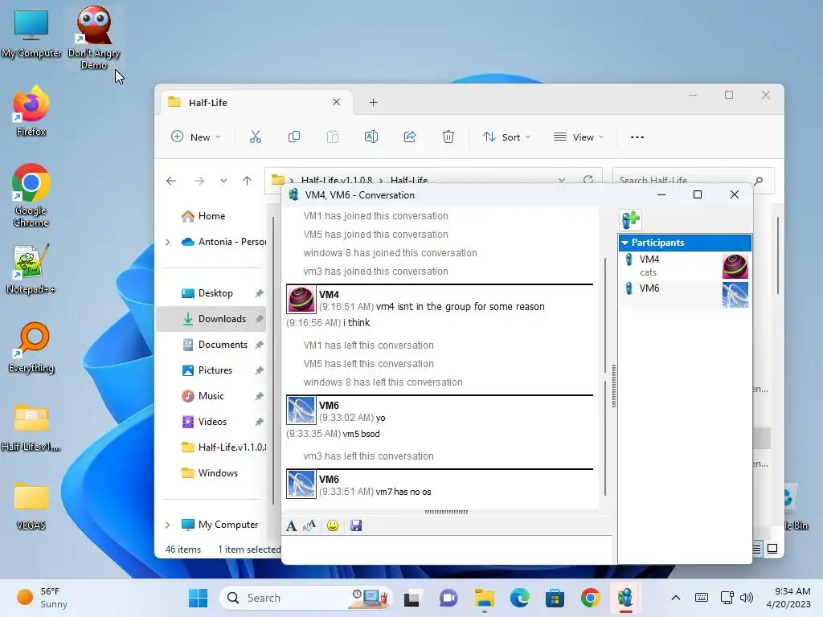Viewport: 823px width, 617px height.
Task: Go back with the File Explorer back arrow
Action: (x=171, y=181)
